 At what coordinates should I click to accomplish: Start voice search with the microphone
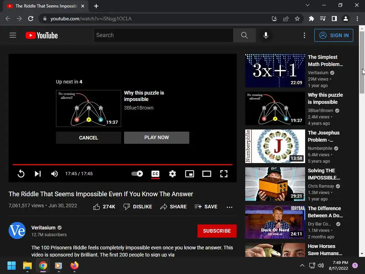(x=266, y=35)
